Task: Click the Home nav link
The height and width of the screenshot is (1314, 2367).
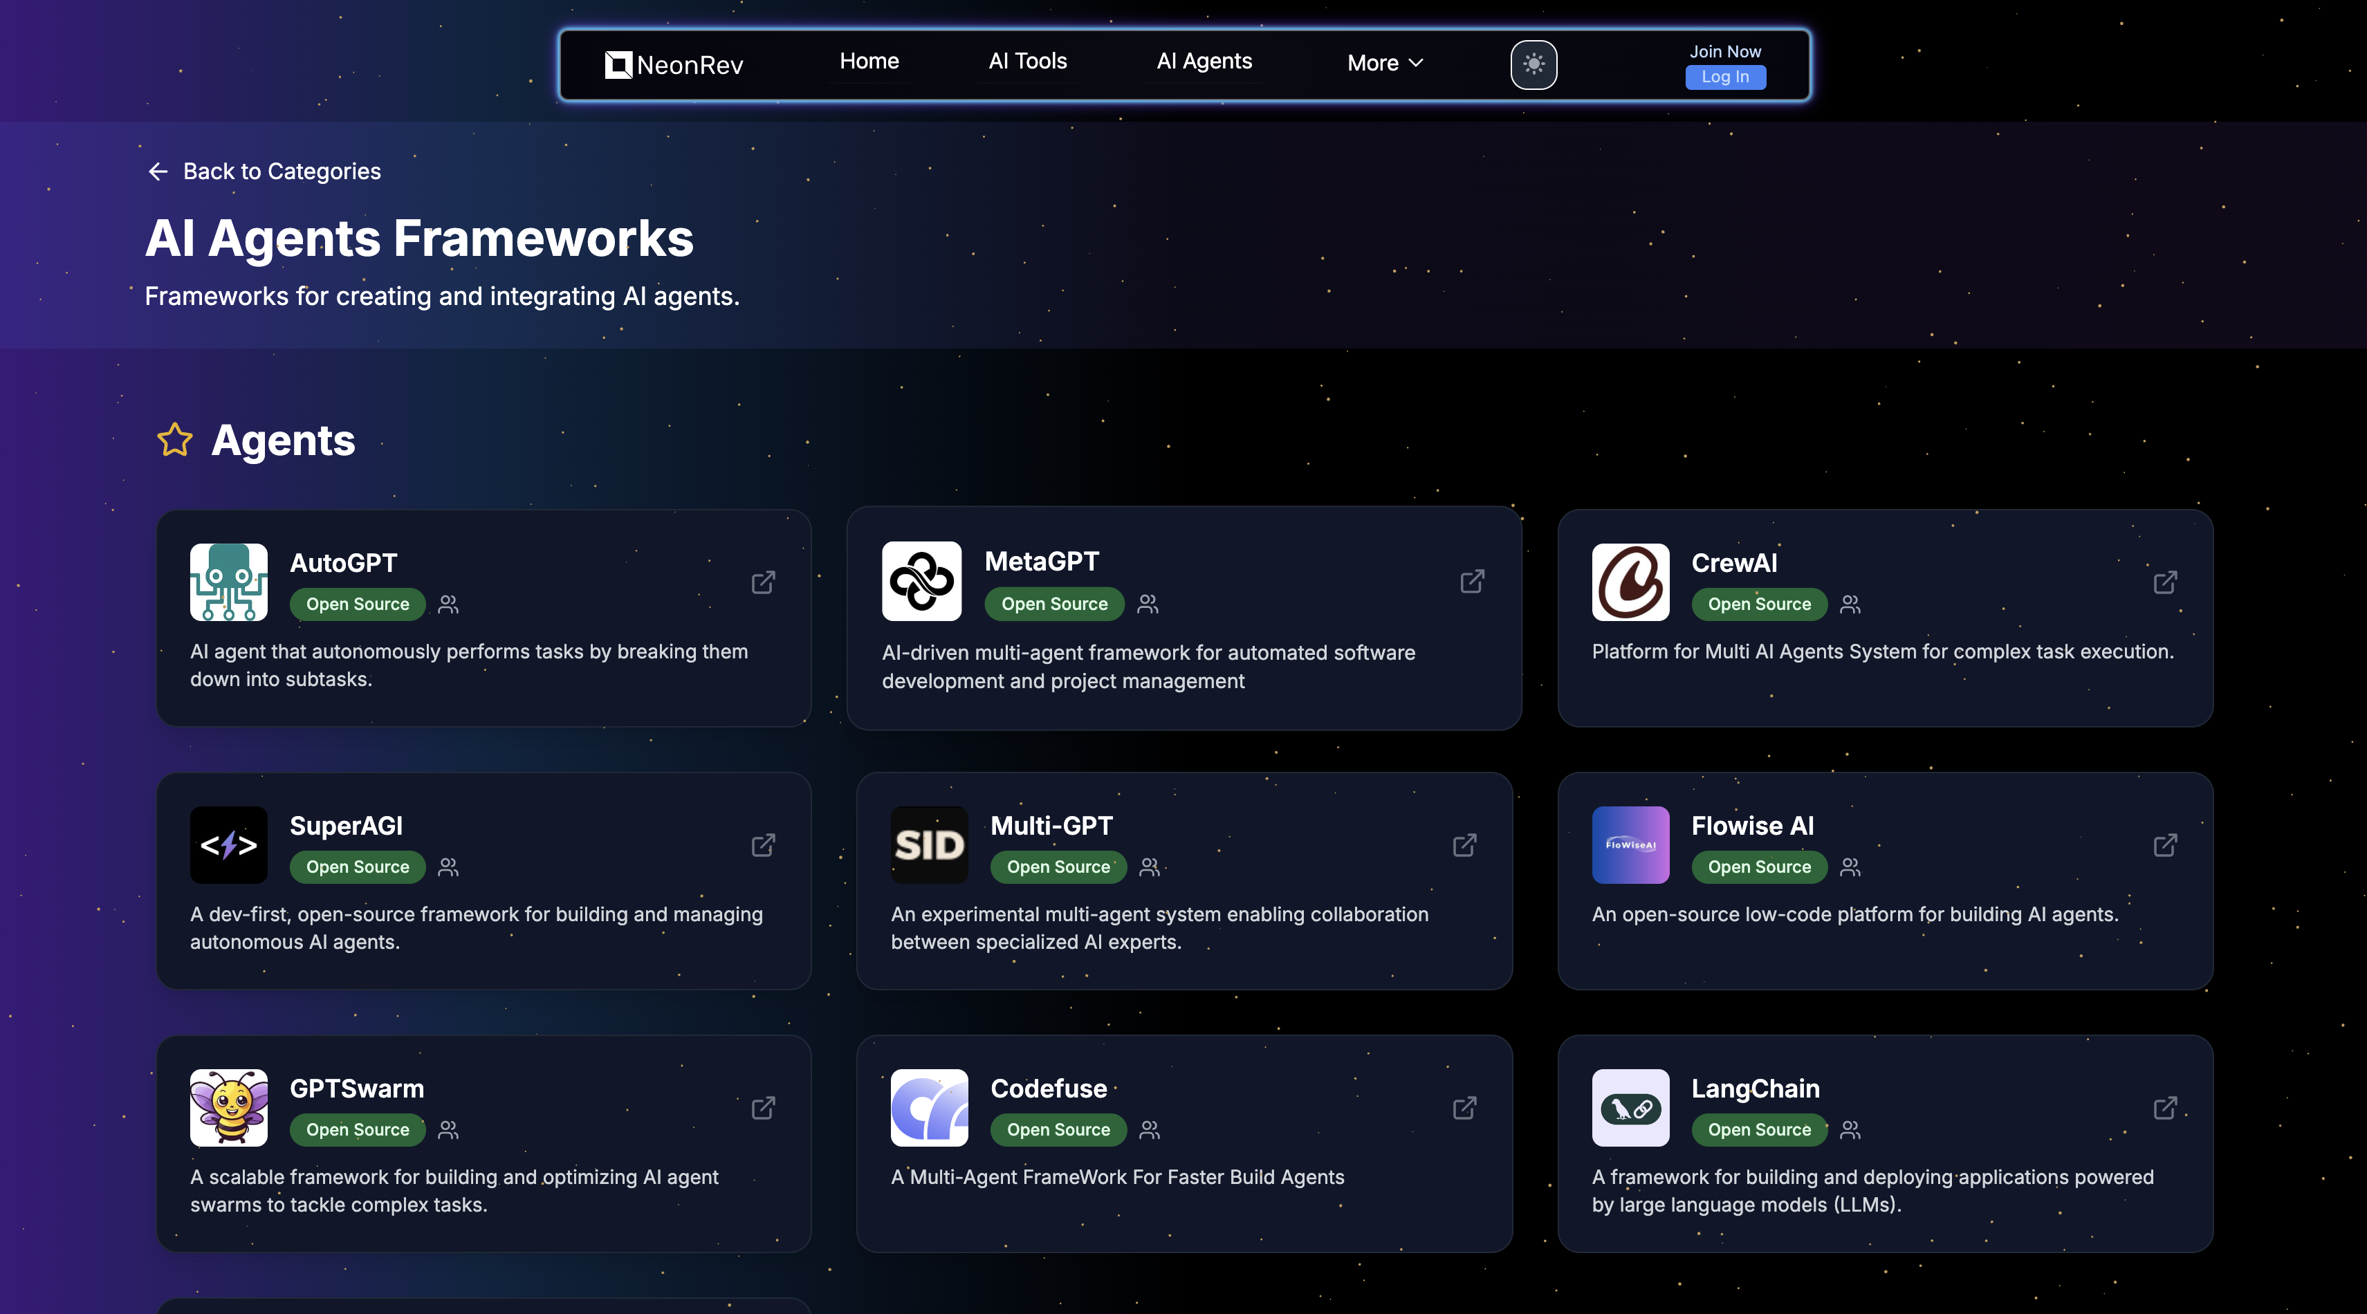Action: (x=868, y=61)
